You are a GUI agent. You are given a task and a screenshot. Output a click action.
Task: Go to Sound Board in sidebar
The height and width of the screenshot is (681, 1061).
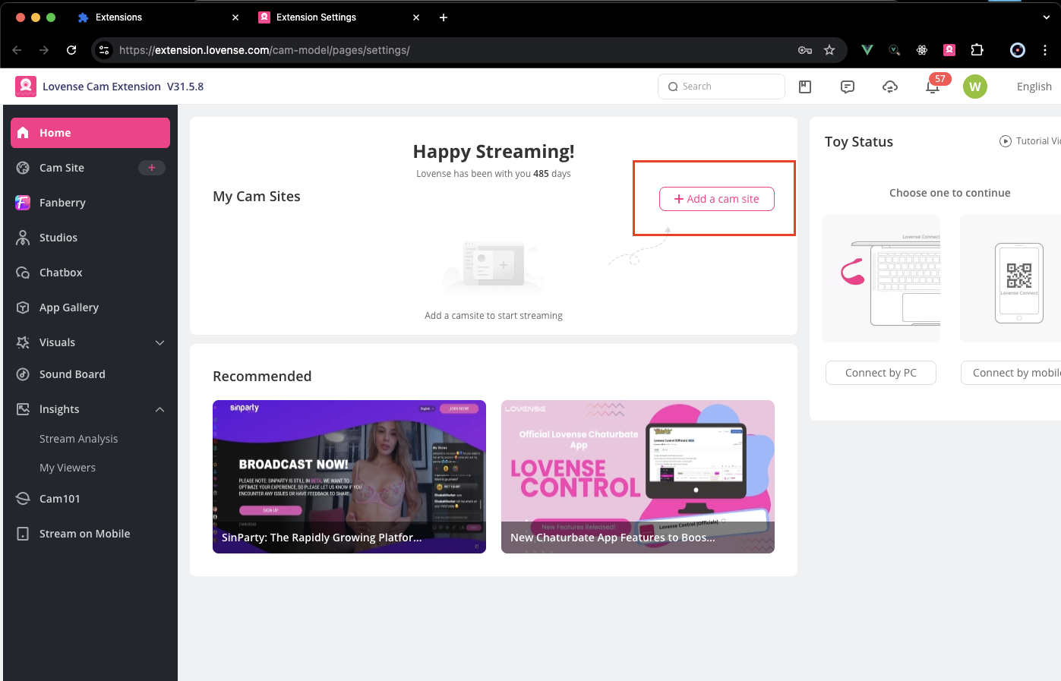[72, 374]
